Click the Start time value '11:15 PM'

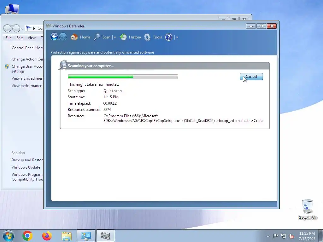tap(111, 97)
